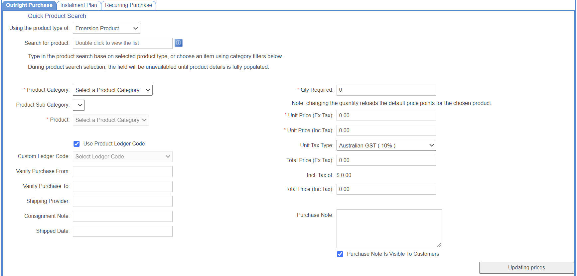
Task: Open the Product Sub Category dropdown
Action: pyautogui.click(x=79, y=105)
